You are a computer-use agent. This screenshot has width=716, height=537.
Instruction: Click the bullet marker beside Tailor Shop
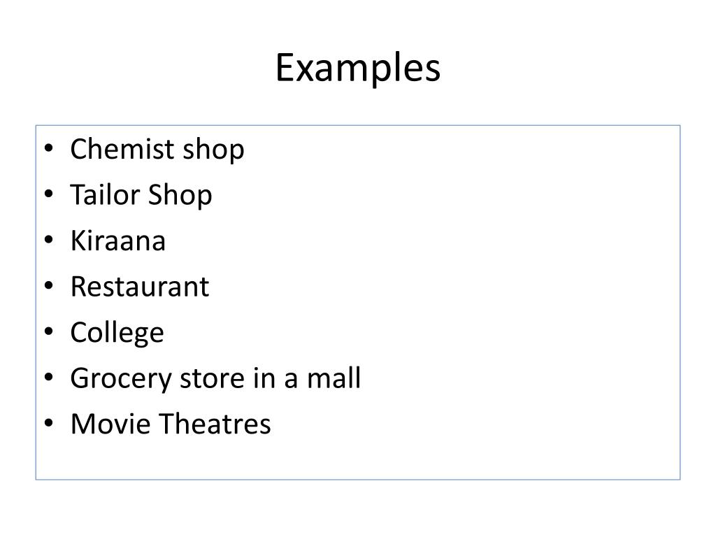[x=49, y=194]
